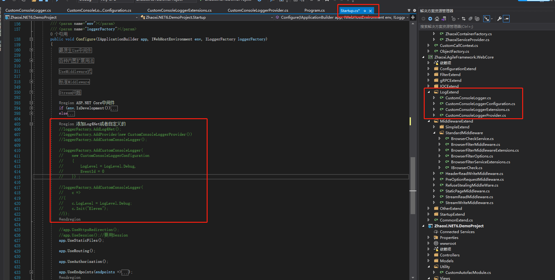The width and height of the screenshot is (555, 280).
Task: Expand the collapsed region at line 160
Action: click(31, 50)
